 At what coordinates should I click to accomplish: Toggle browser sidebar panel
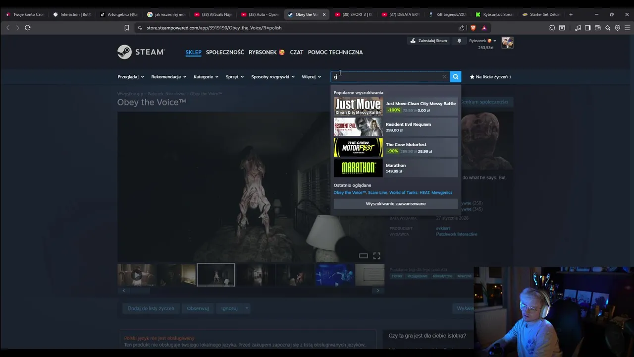(x=587, y=28)
